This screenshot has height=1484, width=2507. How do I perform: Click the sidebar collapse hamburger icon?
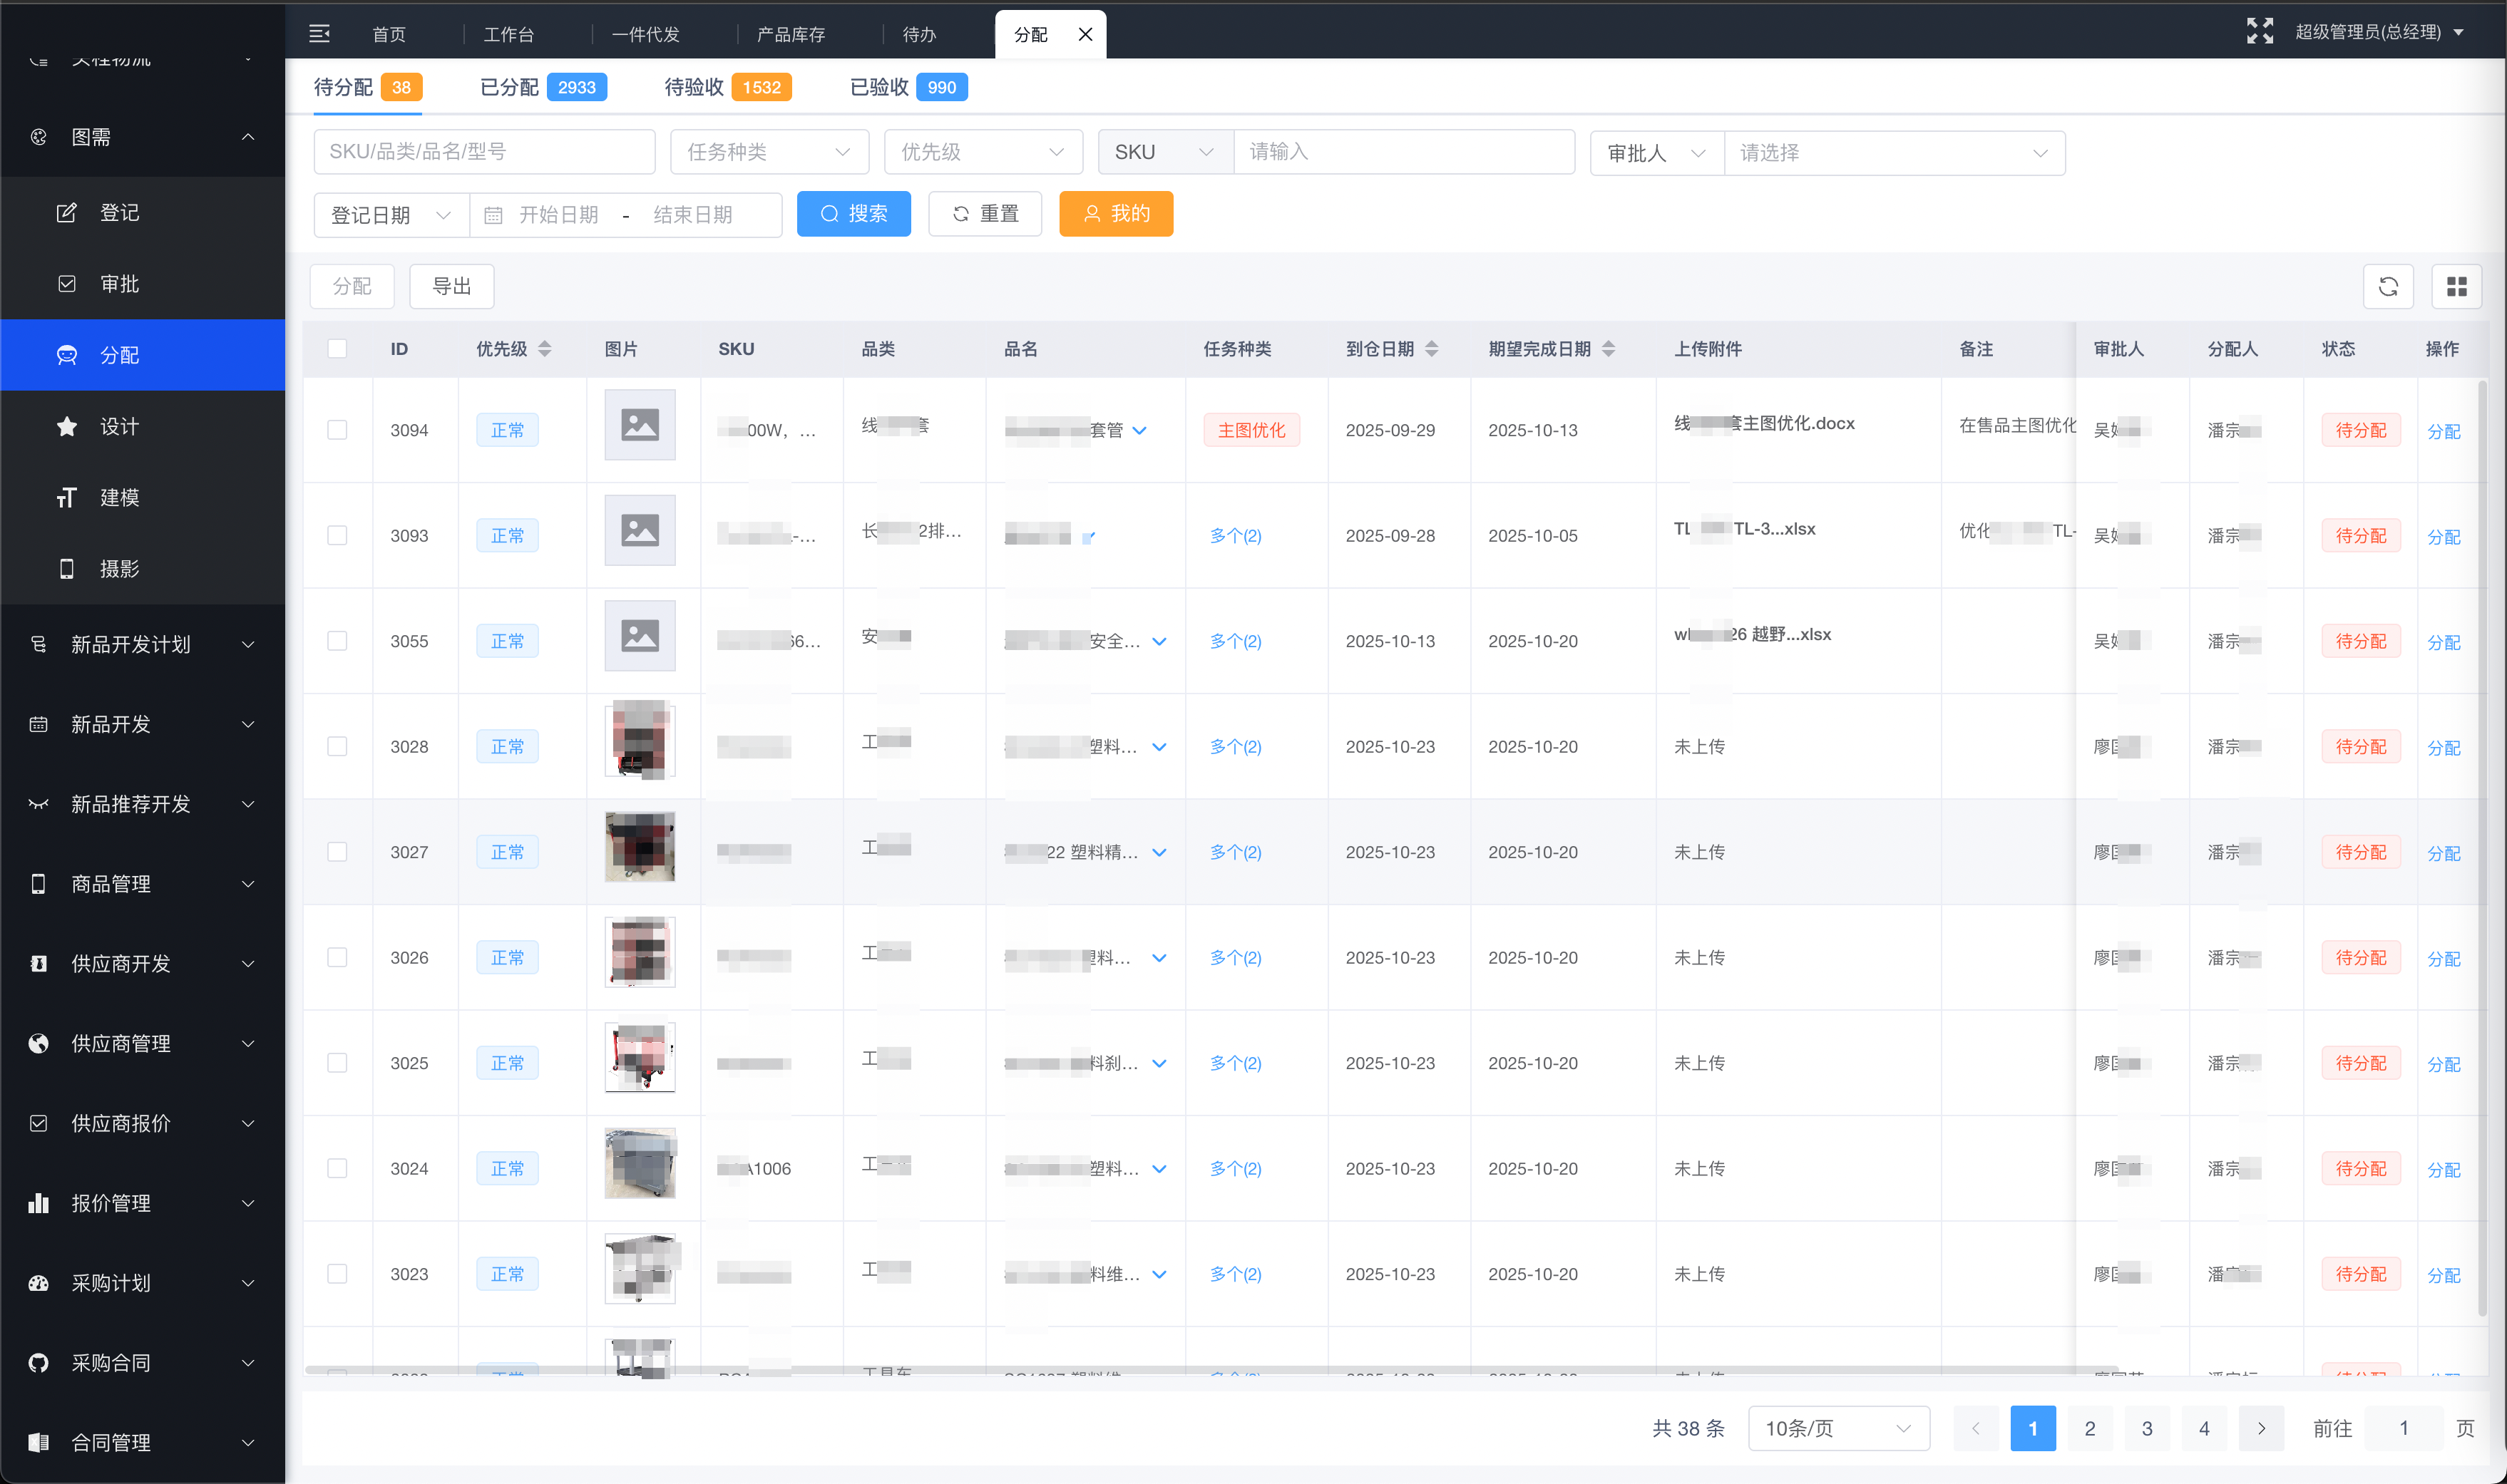point(319,34)
